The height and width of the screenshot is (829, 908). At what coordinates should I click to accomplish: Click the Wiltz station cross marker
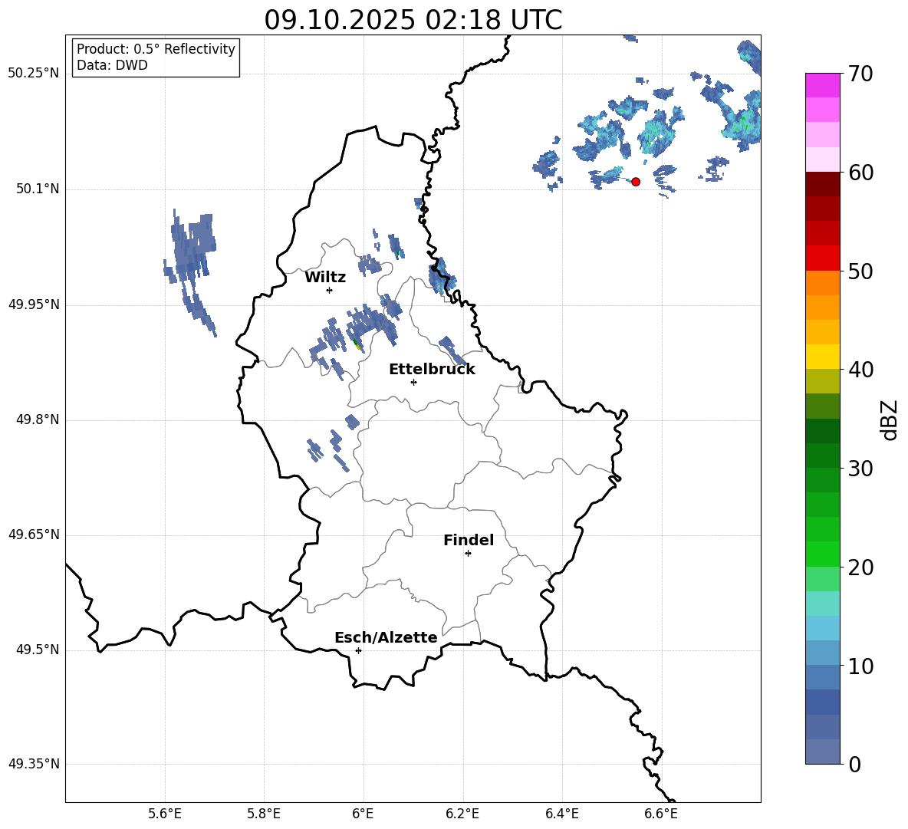point(330,290)
